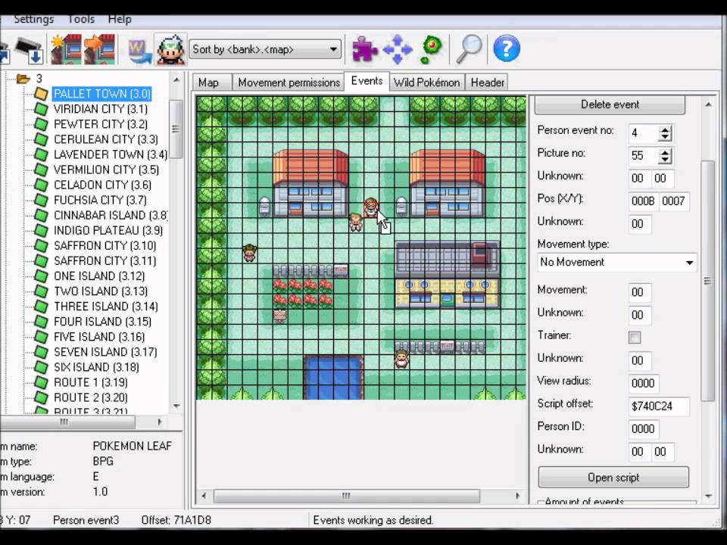Image resolution: width=727 pixels, height=545 pixels.
Task: Select CINNABAR ISLAND (3.8) in map tree
Action: pyautogui.click(x=111, y=216)
